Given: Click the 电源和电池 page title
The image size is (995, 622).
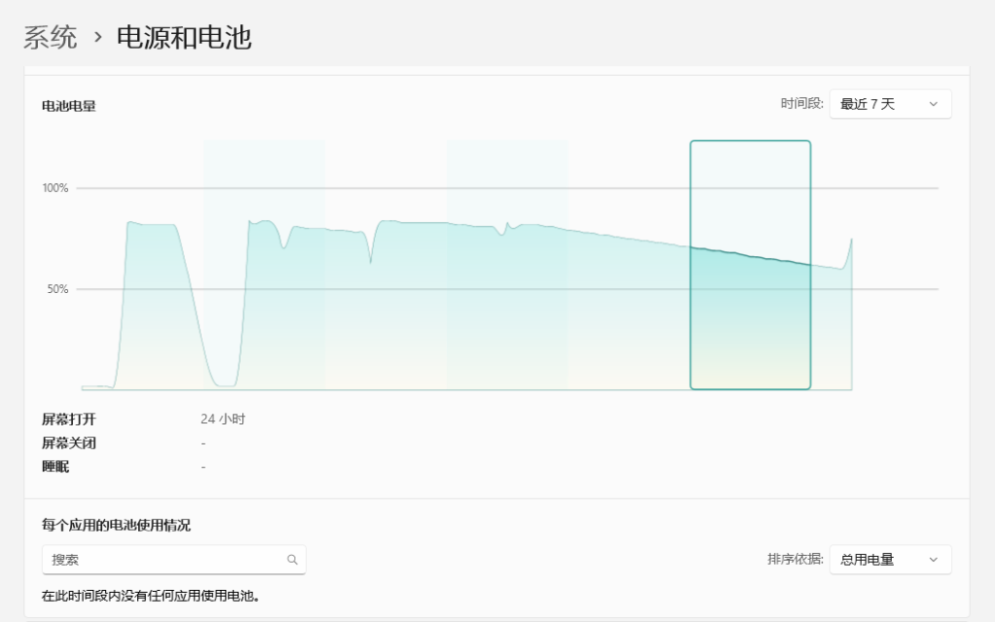Looking at the screenshot, I should [184, 38].
